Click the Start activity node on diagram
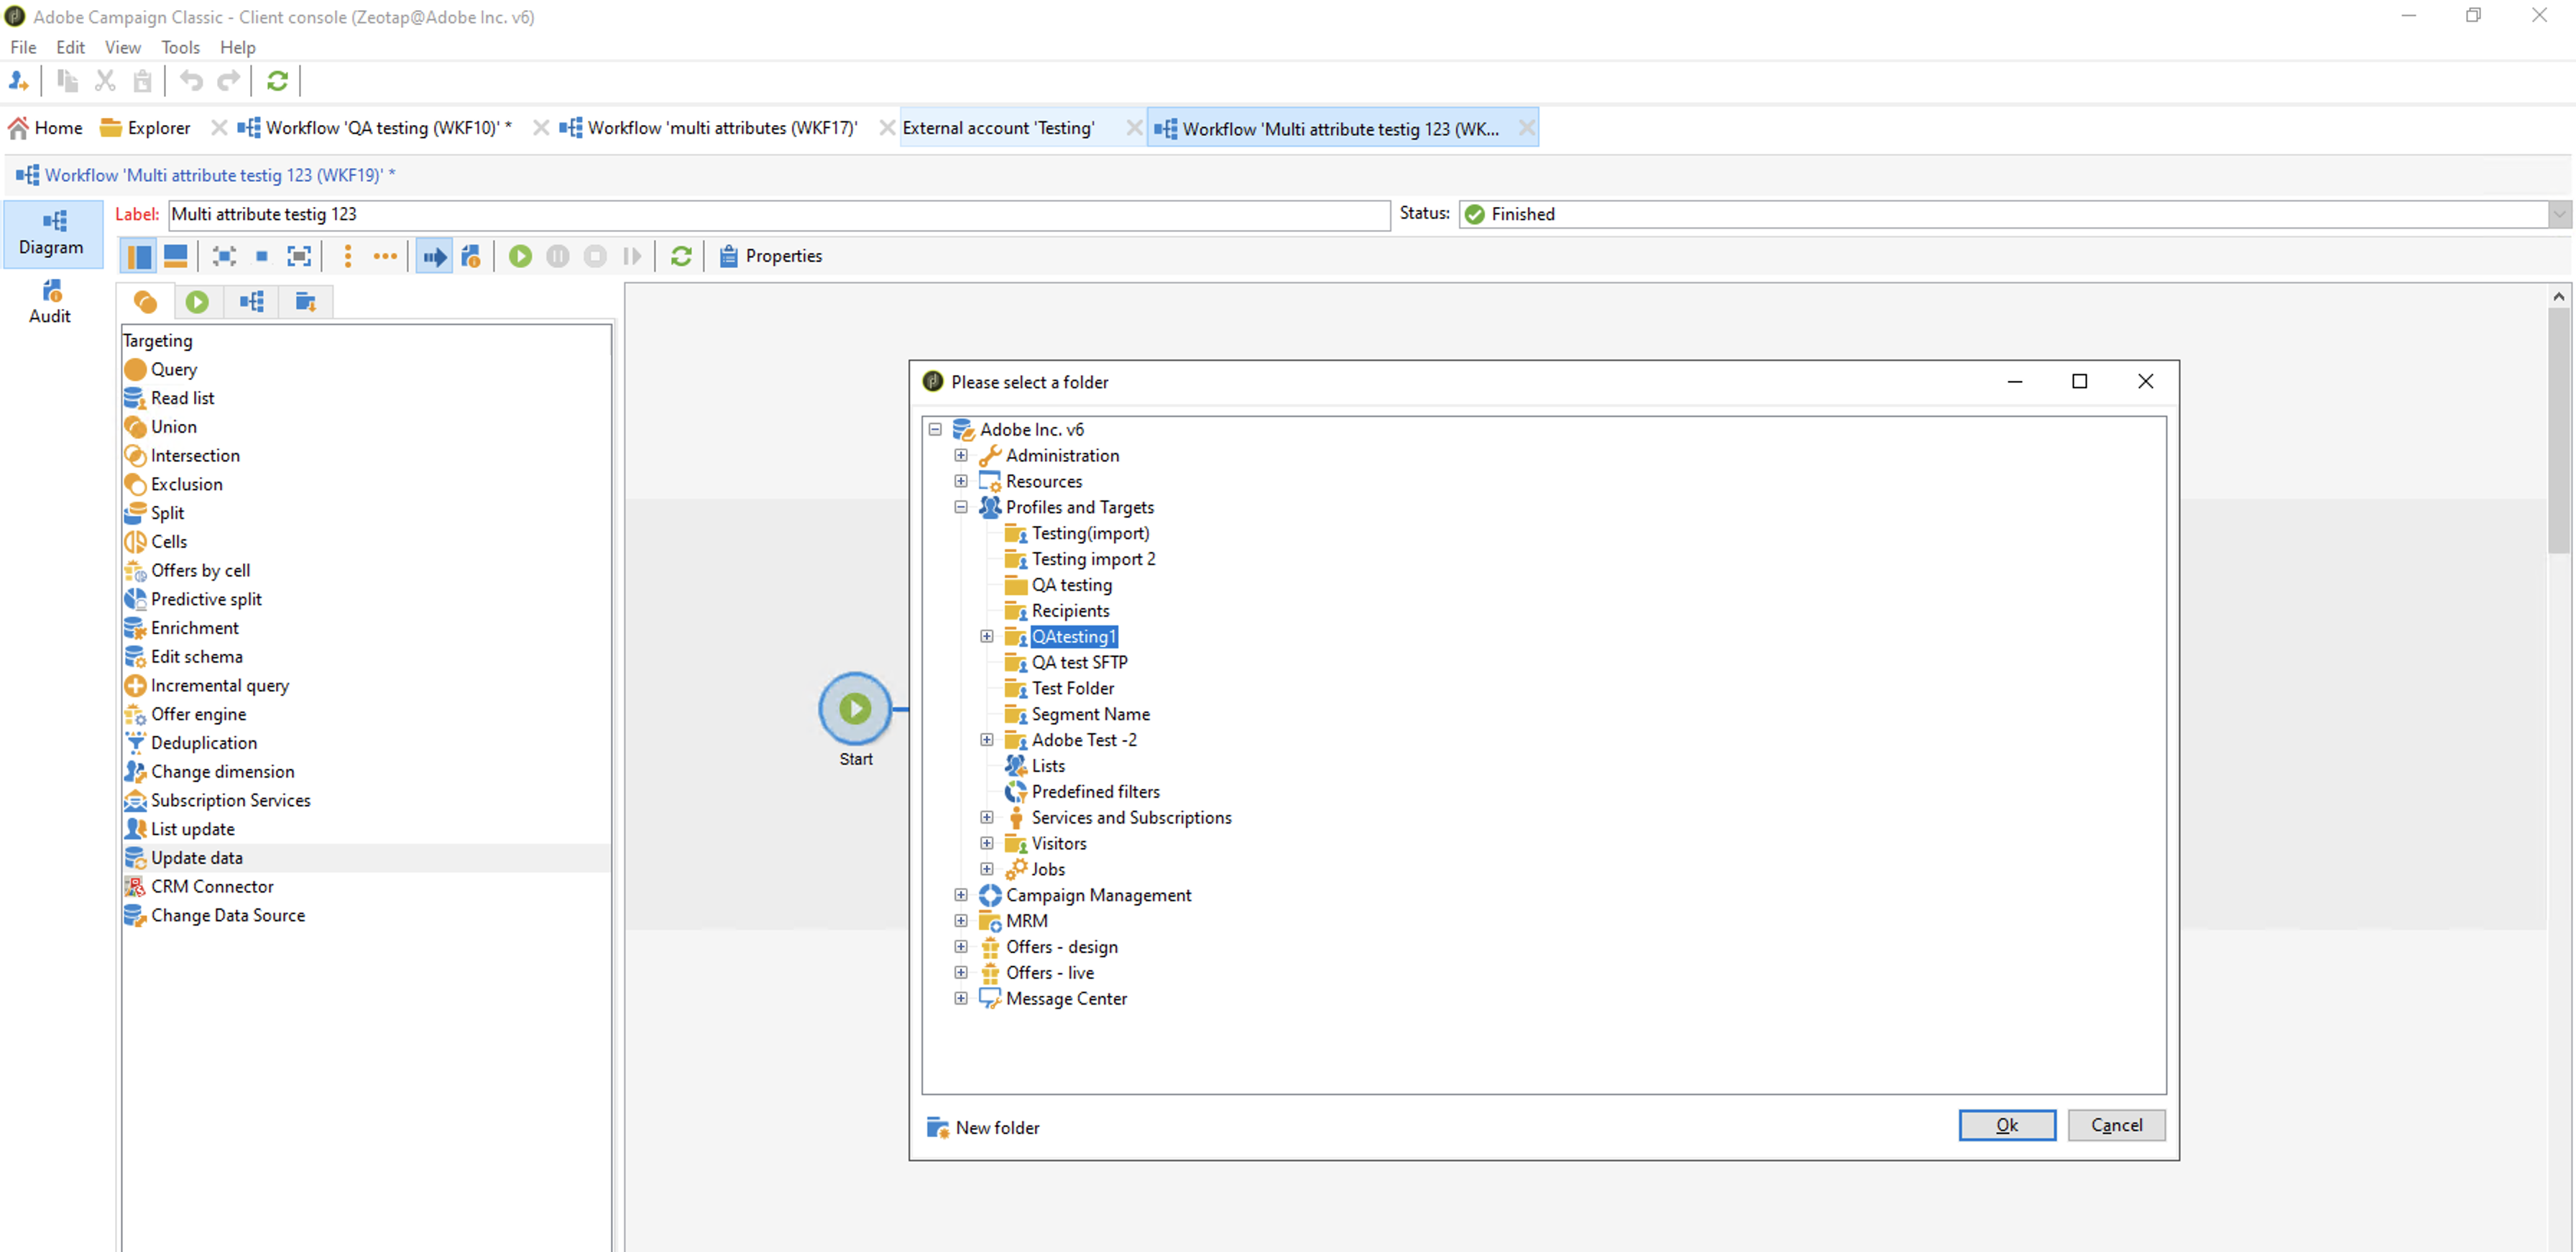 coord(855,709)
